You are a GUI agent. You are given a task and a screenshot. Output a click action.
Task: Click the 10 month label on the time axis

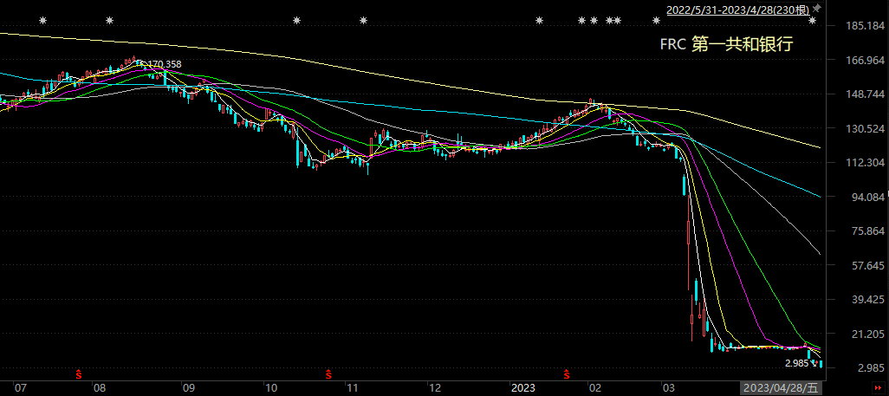tap(271, 388)
